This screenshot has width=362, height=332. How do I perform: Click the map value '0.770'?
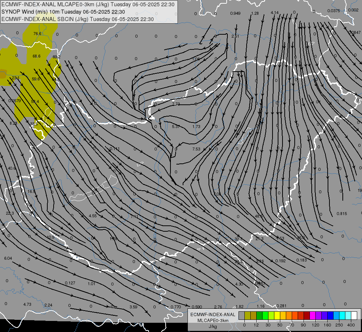pyautogui.click(x=176, y=307)
